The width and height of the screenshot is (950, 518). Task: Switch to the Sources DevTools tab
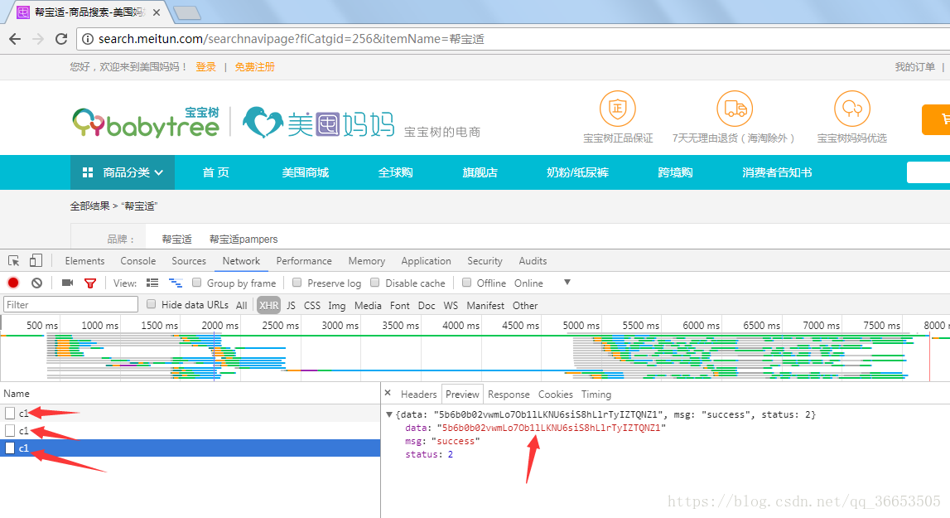point(189,261)
